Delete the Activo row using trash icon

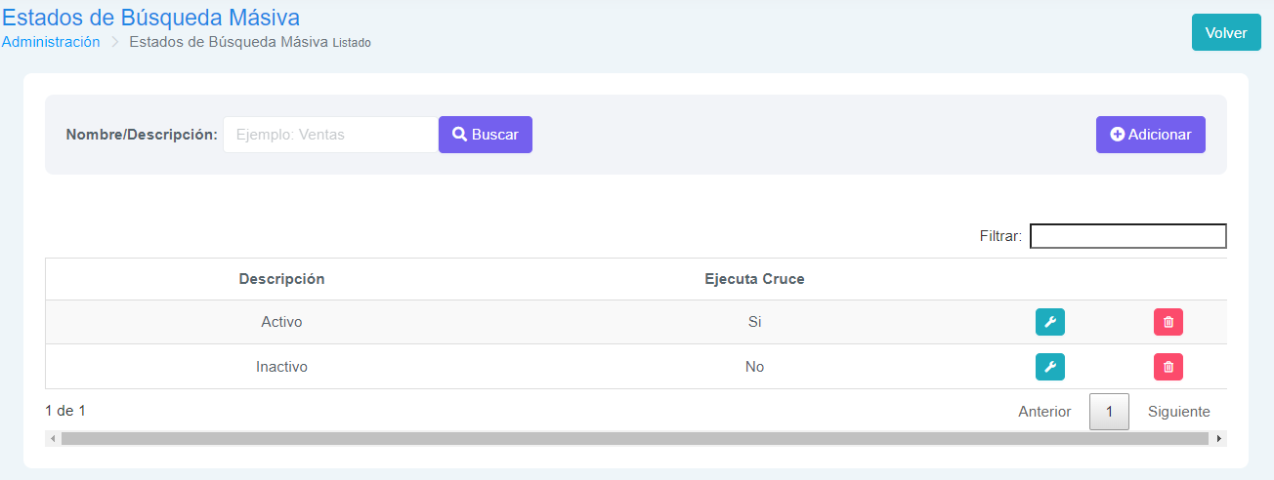click(x=1168, y=322)
